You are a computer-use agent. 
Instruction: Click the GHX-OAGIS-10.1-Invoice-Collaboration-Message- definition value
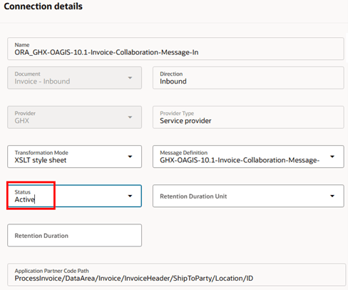(x=240, y=160)
